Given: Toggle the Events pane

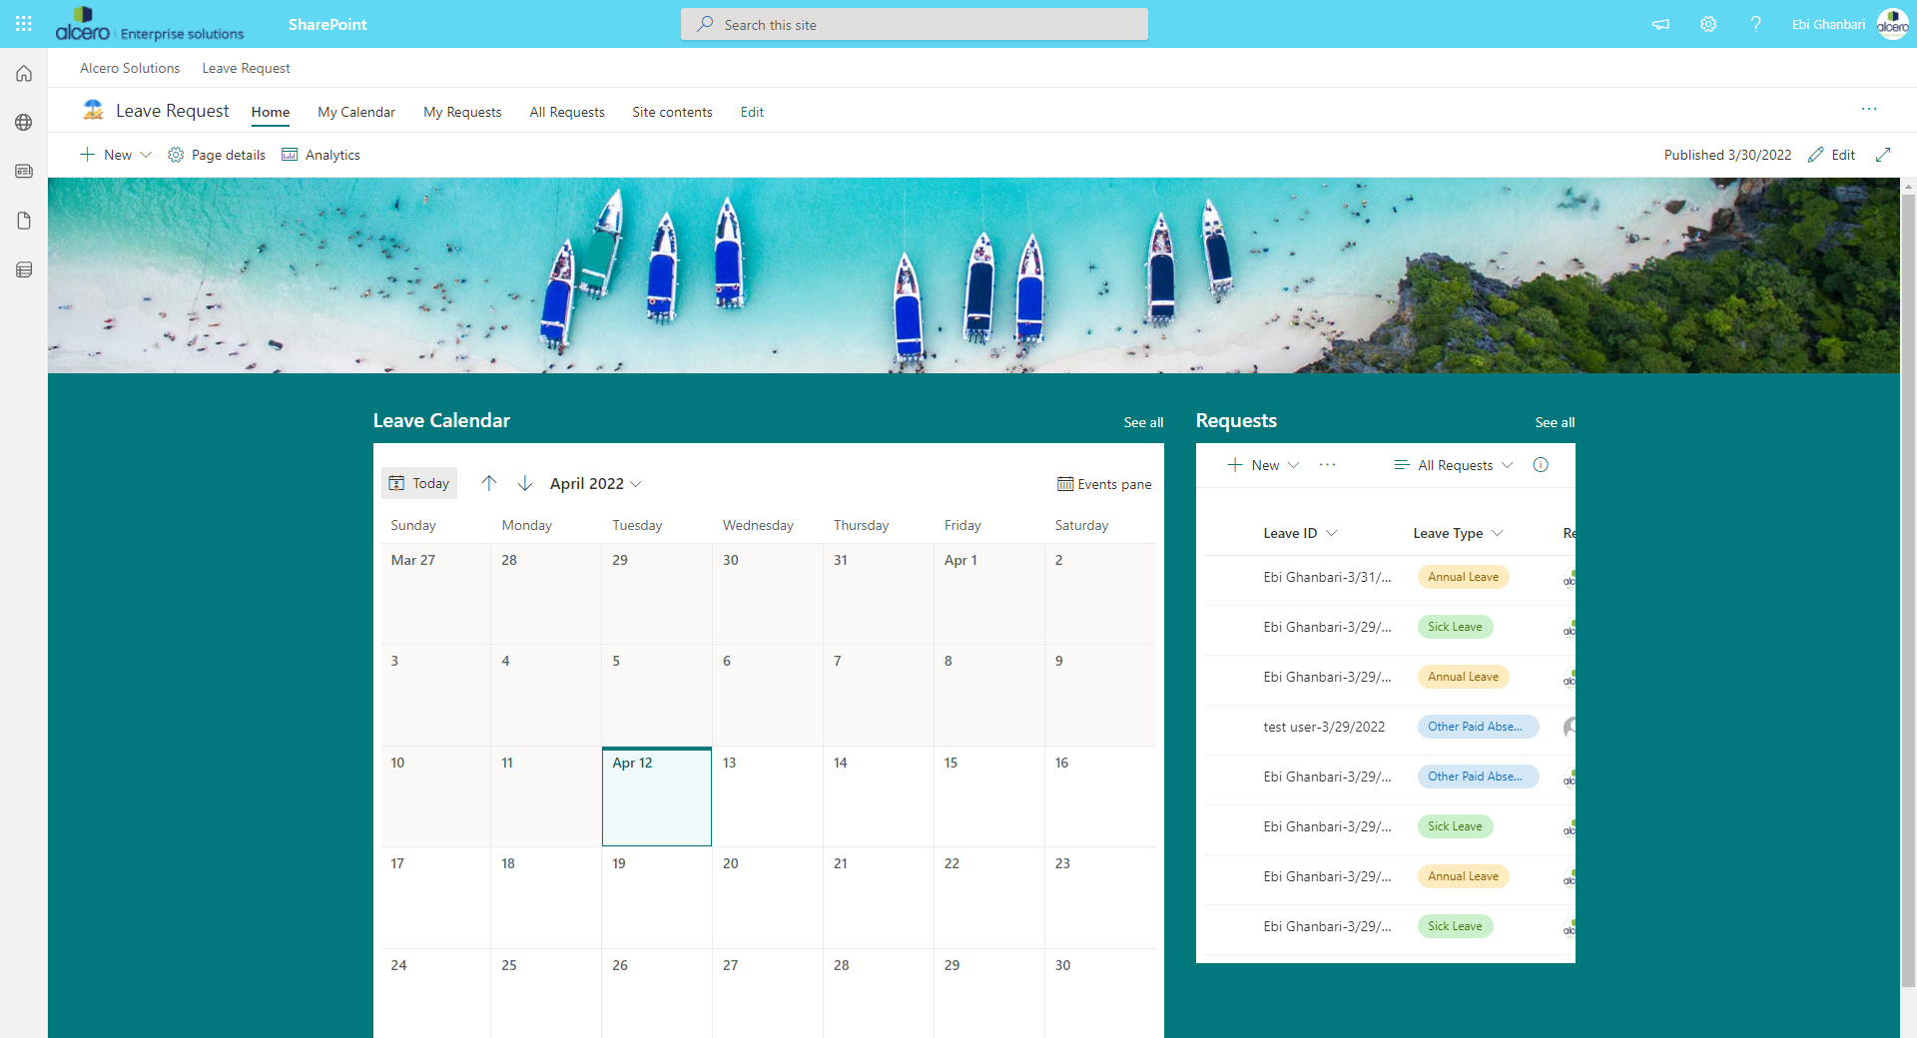Looking at the screenshot, I should 1104,484.
